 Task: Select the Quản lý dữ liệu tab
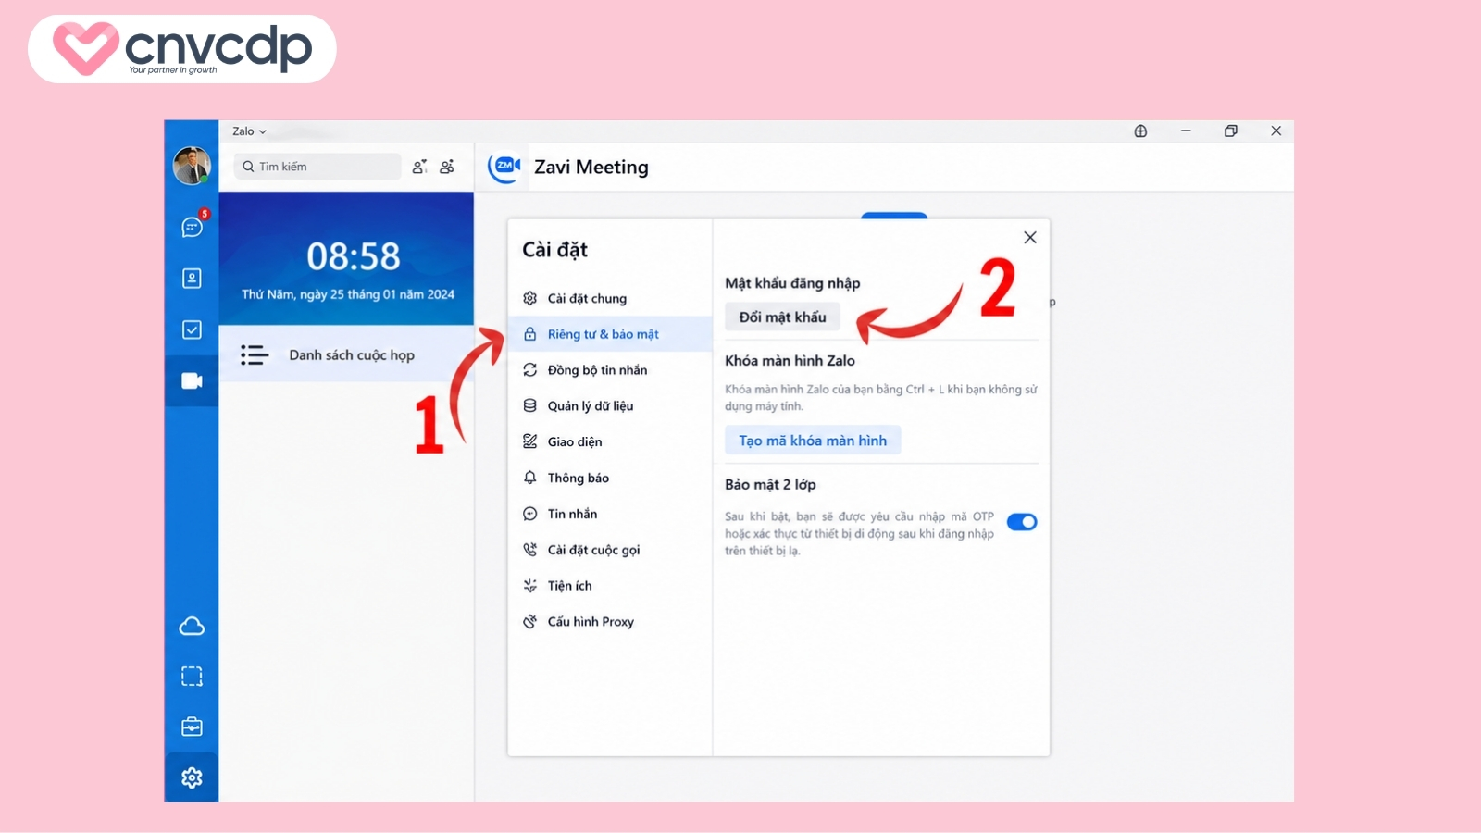[x=610, y=406]
